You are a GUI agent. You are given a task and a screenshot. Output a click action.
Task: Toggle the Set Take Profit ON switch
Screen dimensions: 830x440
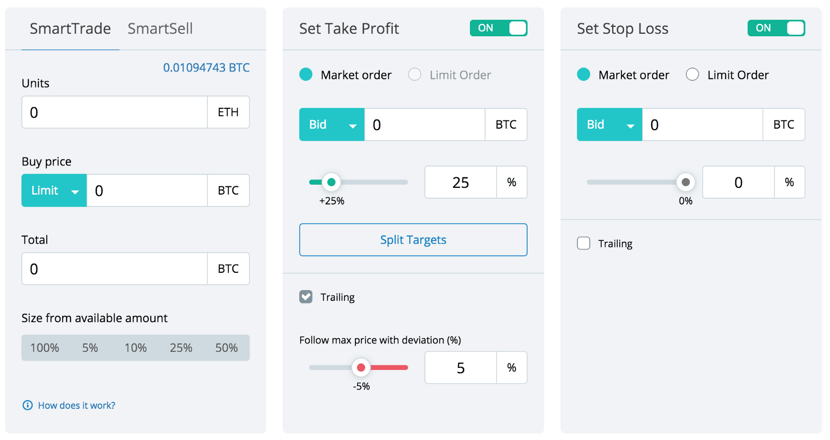(499, 28)
